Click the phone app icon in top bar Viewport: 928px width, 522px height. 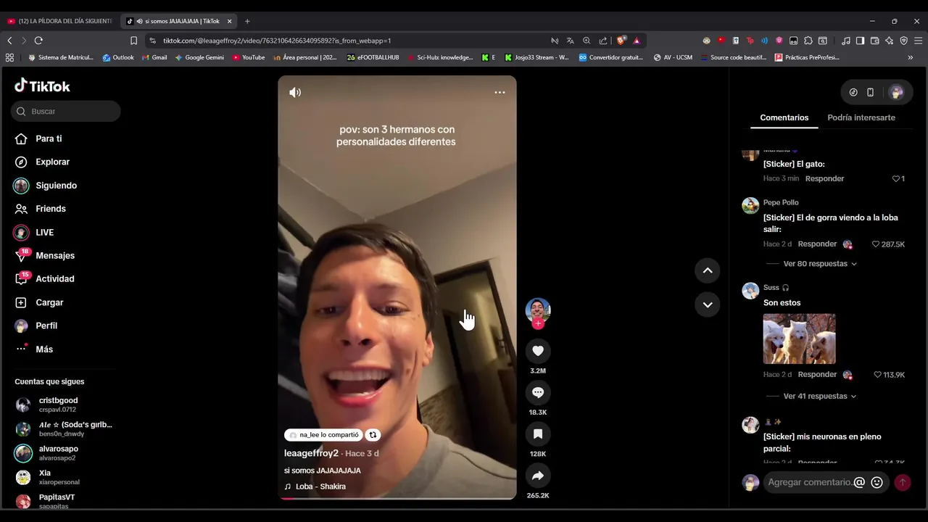click(x=870, y=92)
